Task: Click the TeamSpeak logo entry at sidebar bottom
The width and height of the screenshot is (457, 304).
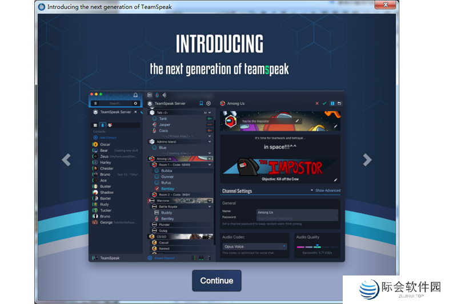Action: point(106,258)
